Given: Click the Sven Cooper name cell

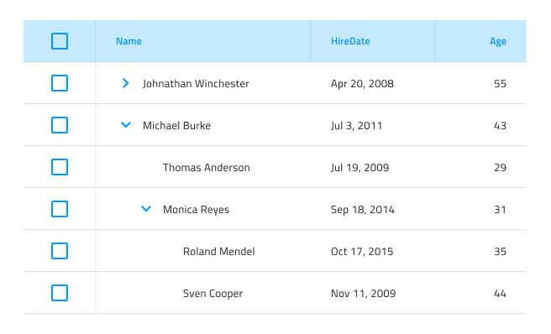Looking at the screenshot, I should (202, 293).
